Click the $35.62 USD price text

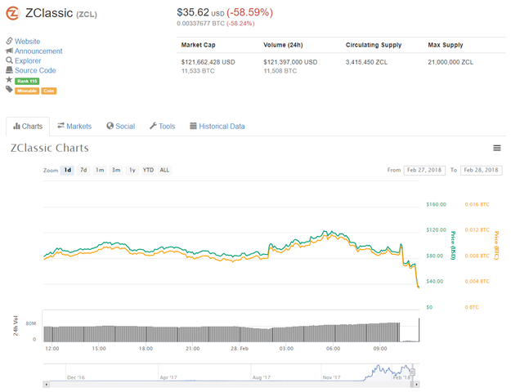click(200, 13)
